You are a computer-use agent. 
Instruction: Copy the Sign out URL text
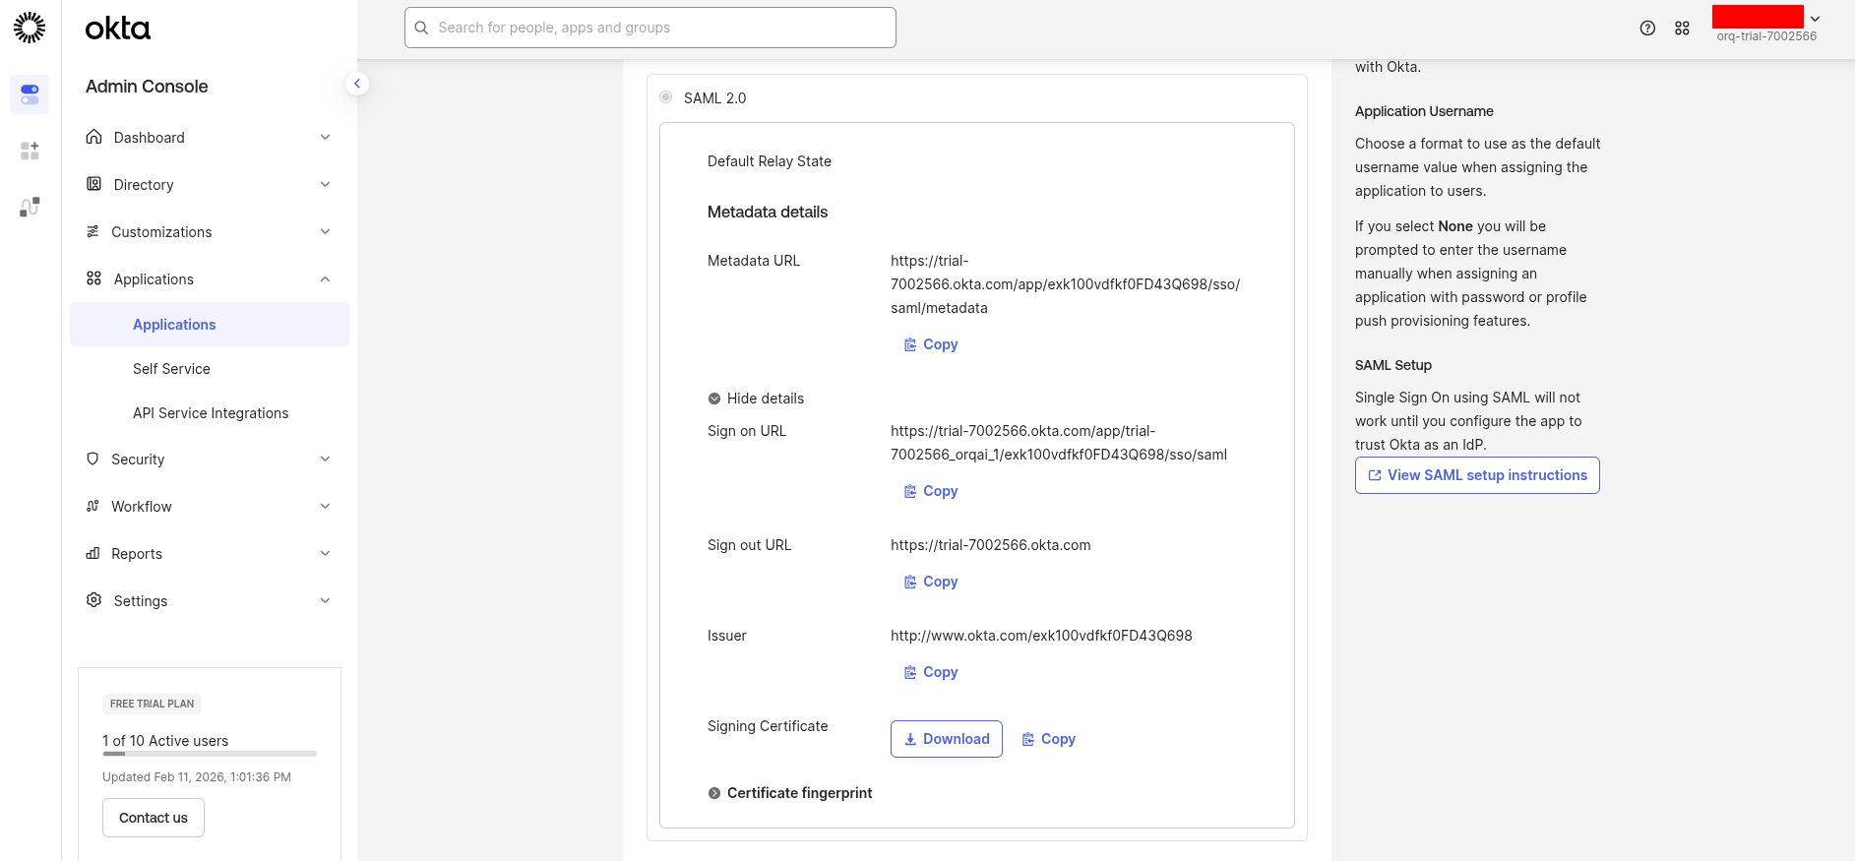tap(931, 582)
